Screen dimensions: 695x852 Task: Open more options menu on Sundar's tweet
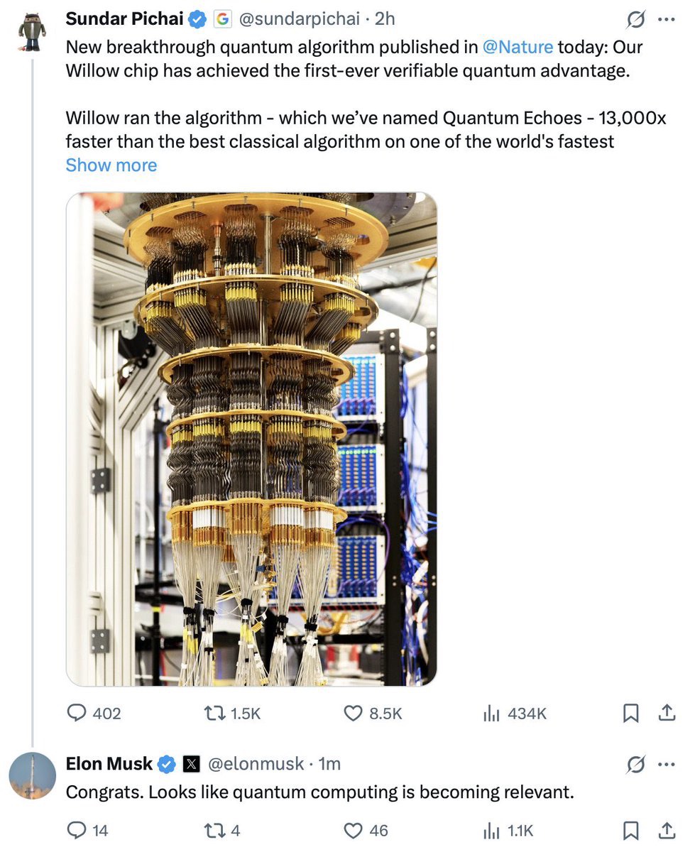pyautogui.click(x=667, y=20)
